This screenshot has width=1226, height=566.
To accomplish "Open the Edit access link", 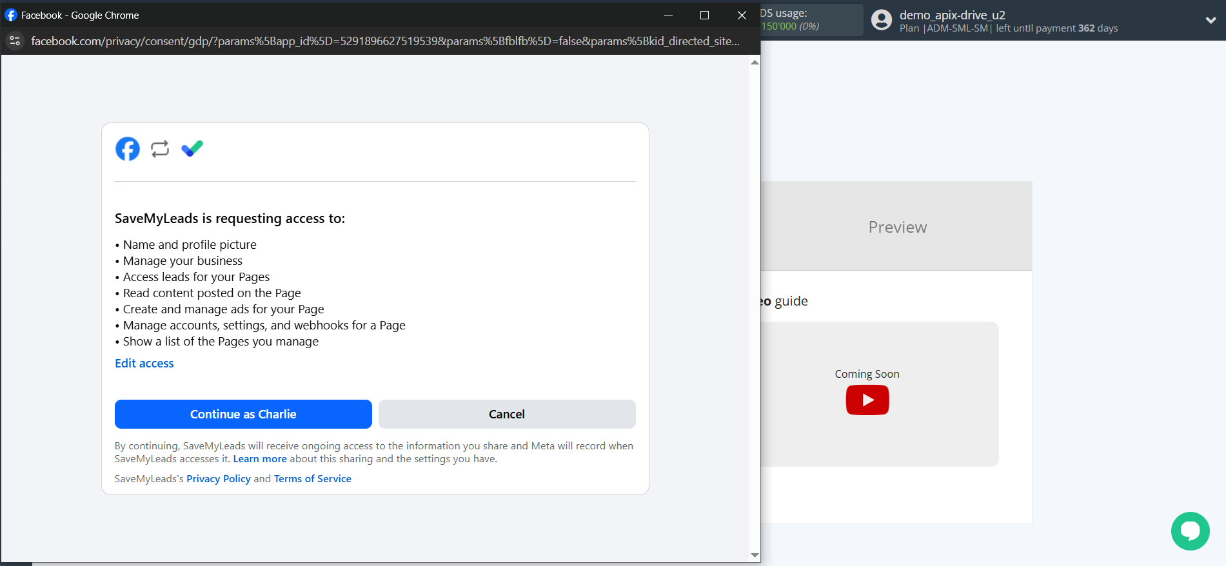I will pyautogui.click(x=144, y=364).
